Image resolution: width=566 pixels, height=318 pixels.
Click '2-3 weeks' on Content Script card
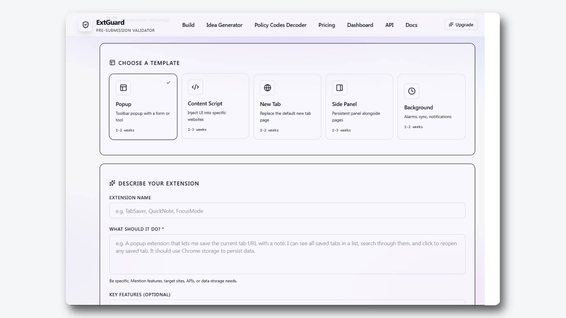coord(197,130)
